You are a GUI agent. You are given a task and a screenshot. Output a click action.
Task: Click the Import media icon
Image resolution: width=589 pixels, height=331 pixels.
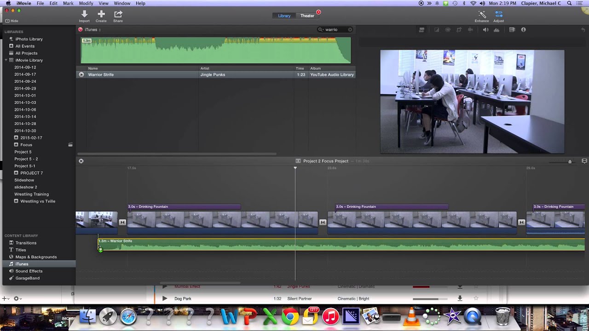click(x=84, y=14)
